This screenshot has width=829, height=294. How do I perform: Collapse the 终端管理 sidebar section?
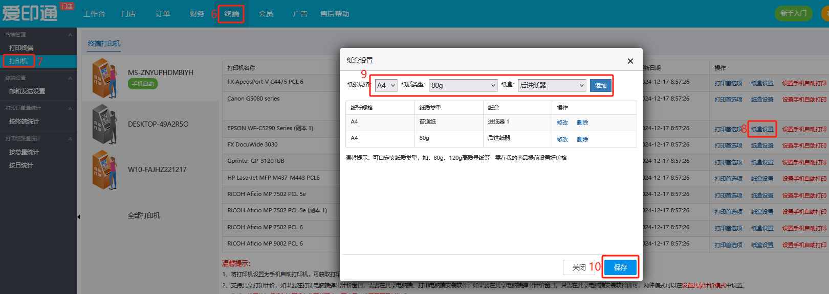pyautogui.click(x=70, y=35)
